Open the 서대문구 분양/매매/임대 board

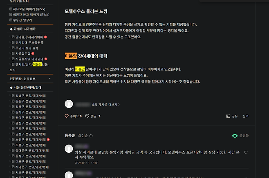32,167
